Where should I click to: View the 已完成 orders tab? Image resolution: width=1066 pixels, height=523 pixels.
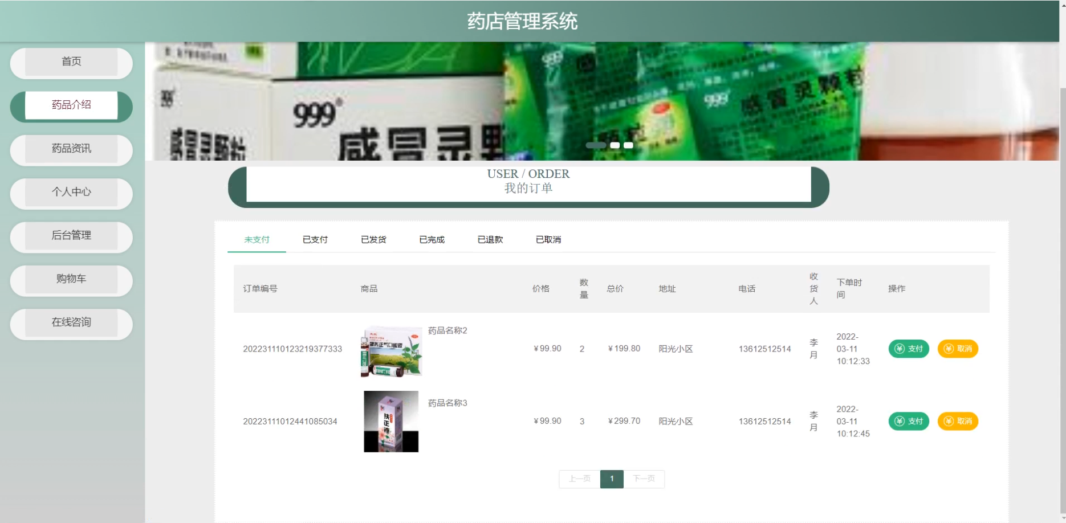[432, 240]
